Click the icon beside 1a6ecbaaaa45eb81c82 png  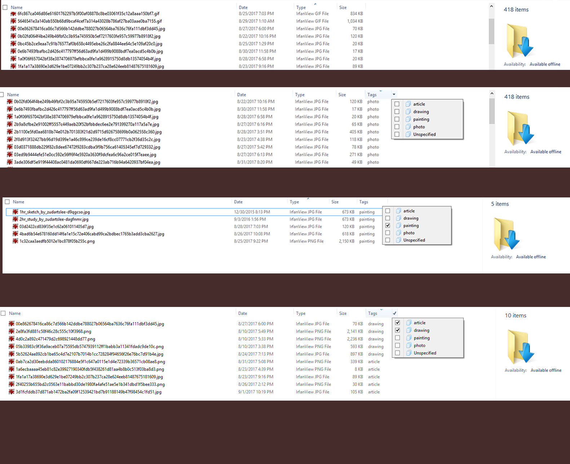[x=12, y=369]
